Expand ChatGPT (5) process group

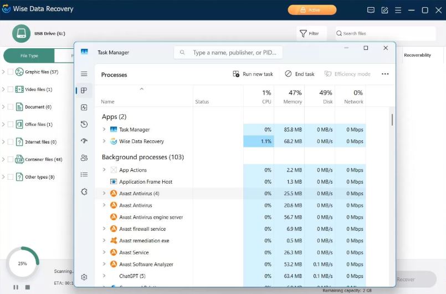[x=104, y=276]
